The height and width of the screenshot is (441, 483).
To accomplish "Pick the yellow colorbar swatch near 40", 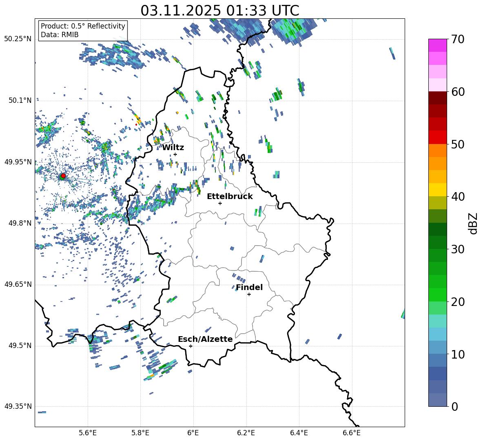I will [x=438, y=190].
